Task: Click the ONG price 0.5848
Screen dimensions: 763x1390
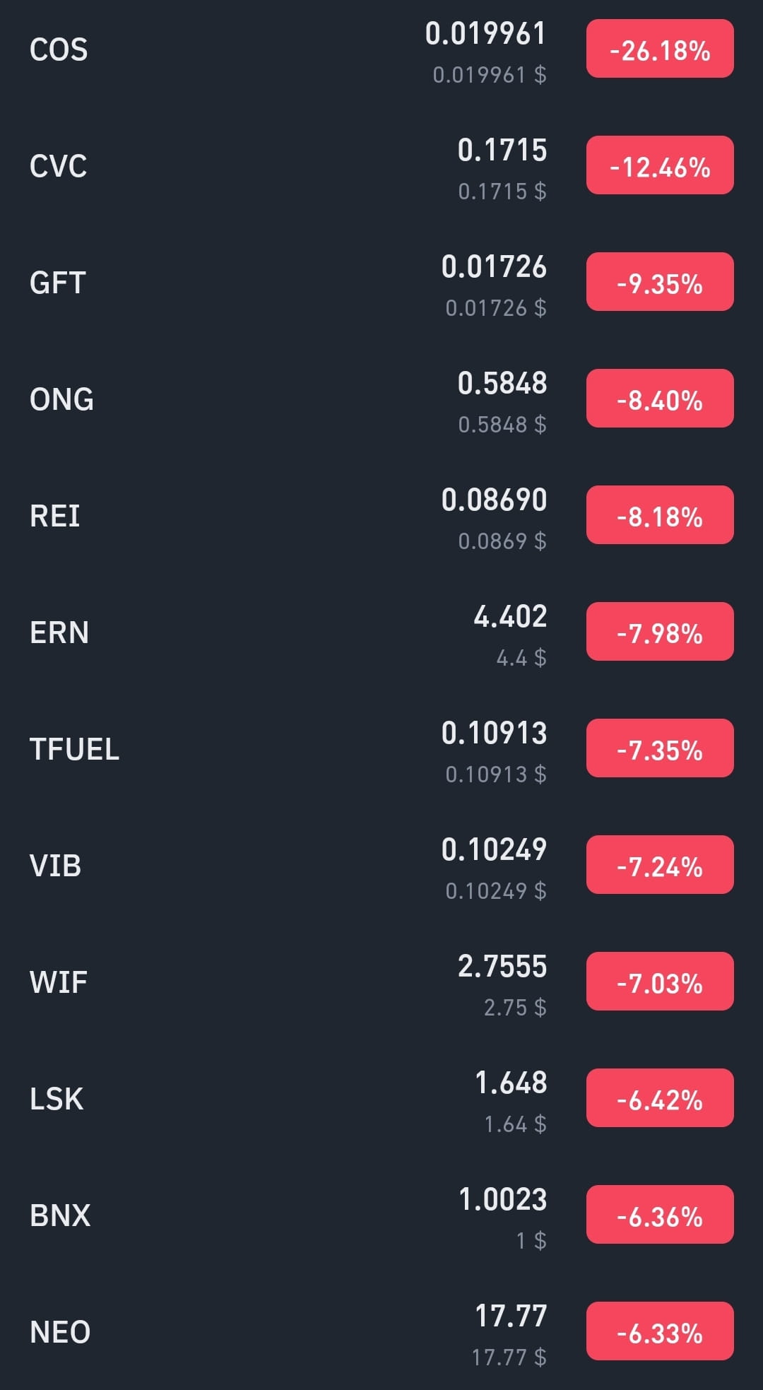Action: pyautogui.click(x=502, y=383)
